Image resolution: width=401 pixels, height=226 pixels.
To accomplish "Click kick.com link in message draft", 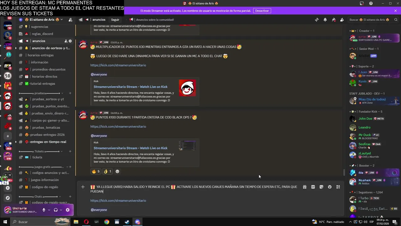I will (118, 201).
